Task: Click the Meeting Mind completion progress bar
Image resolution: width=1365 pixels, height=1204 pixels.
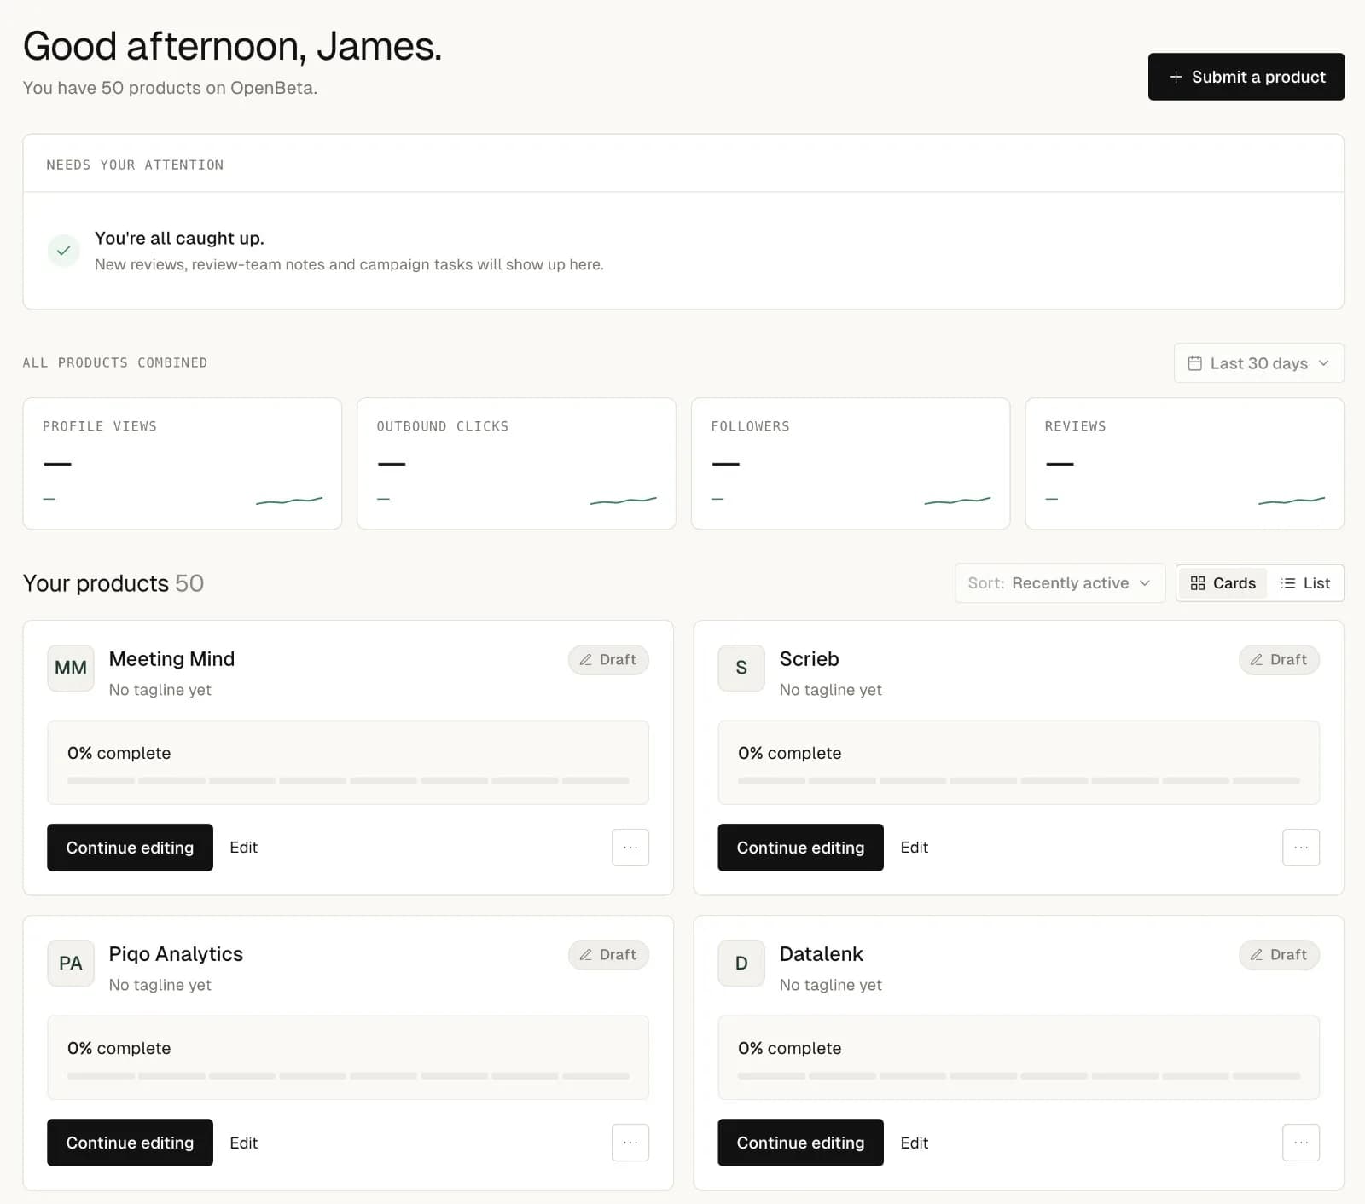Action: (348, 781)
